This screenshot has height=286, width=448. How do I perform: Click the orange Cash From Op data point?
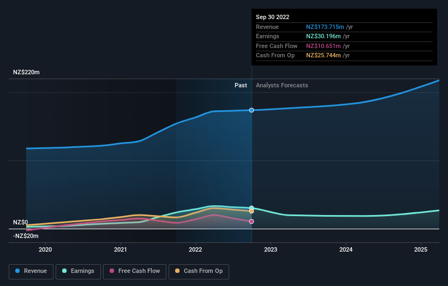[x=252, y=211]
